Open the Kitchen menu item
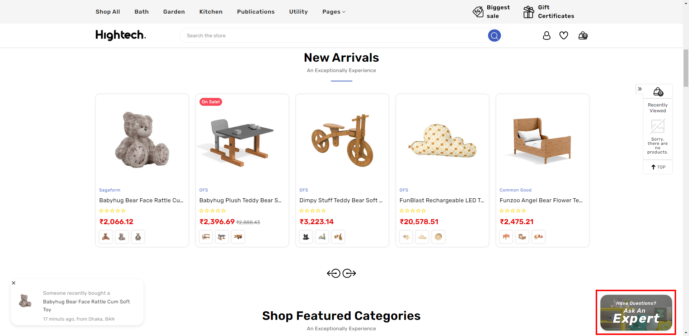The width and height of the screenshot is (689, 336). (211, 12)
